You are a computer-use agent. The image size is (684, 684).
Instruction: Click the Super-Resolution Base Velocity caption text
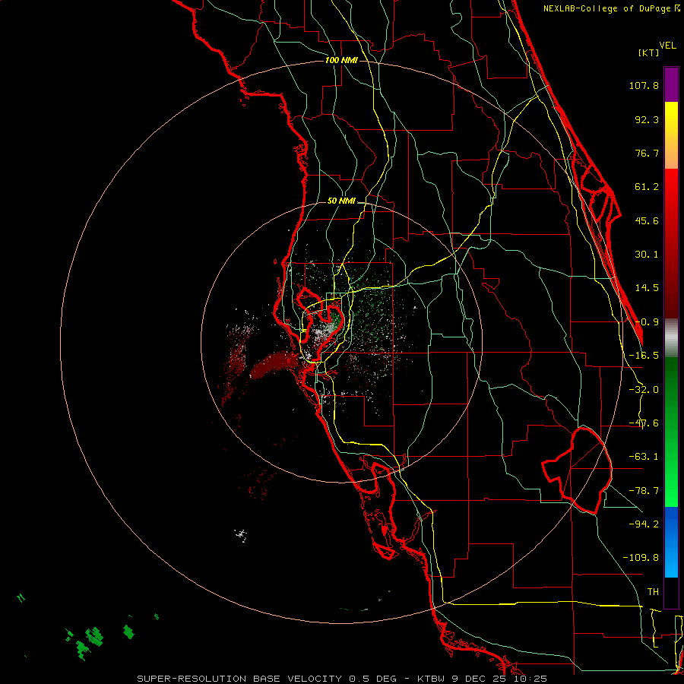tap(342, 679)
